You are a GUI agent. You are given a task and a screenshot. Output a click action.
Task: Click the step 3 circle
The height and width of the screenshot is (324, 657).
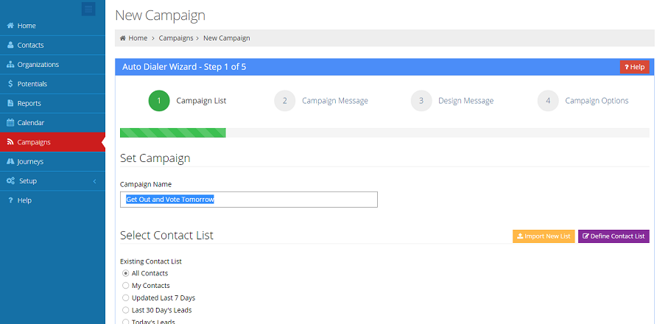click(421, 101)
